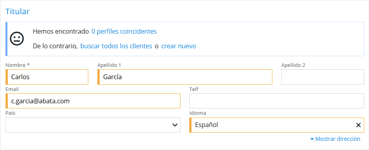Click the 'Telf' field label

194,89
